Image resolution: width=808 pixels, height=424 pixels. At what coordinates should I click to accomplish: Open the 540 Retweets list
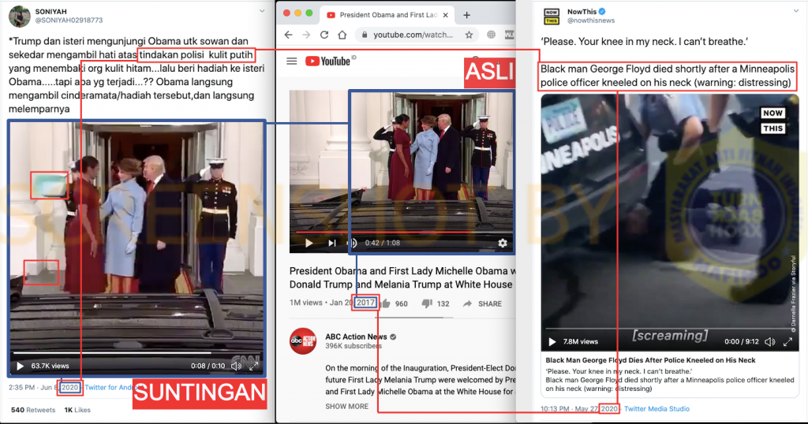33,410
